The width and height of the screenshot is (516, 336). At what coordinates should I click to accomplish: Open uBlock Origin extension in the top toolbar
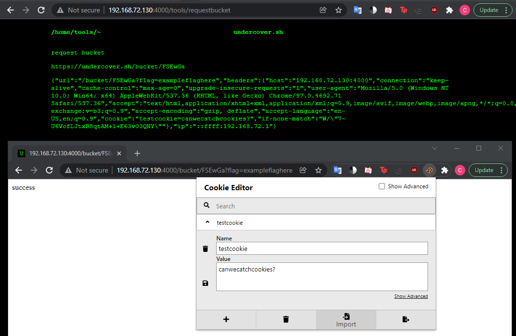click(x=434, y=10)
